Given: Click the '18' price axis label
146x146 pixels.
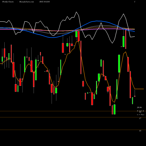Looking at the screenshot, I should click(140, 112).
